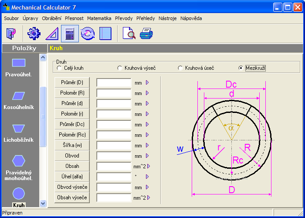Click the arrow next to Průměr (D) field
The image size is (305, 218).
147,82
